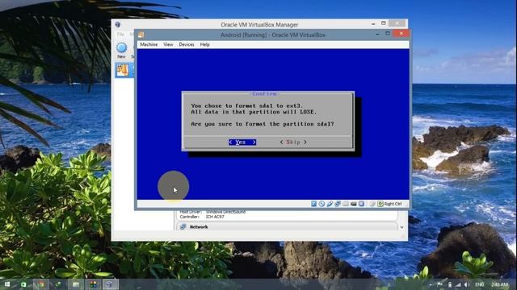
Task: Open the File menu in VirtualBox Manager
Action: tap(120, 34)
